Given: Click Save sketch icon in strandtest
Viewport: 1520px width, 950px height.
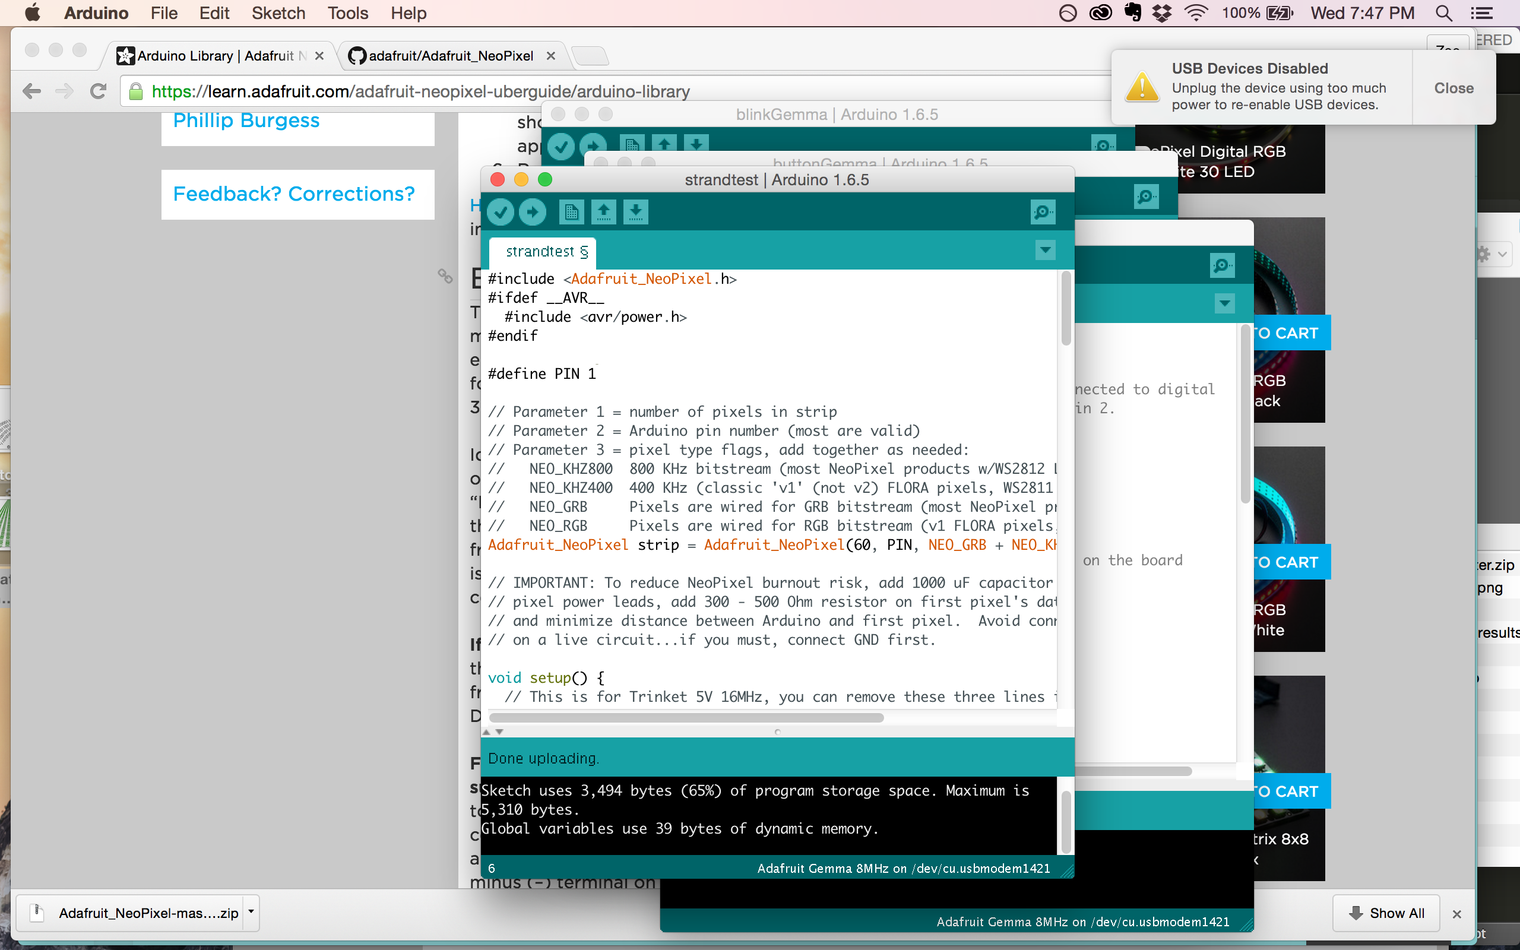Looking at the screenshot, I should pos(636,212).
